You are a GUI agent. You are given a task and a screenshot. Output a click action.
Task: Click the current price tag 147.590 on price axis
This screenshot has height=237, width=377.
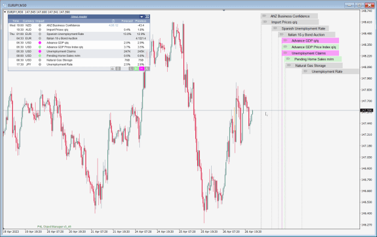pyautogui.click(x=367, y=110)
